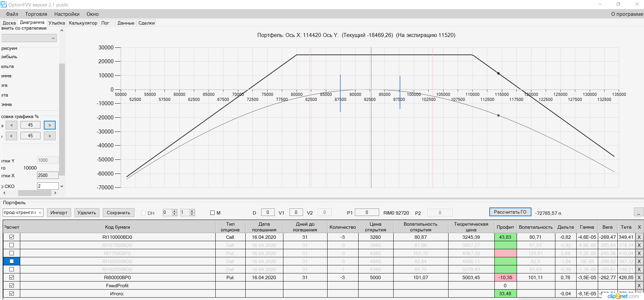Click the total profit cell '33,48'

505,294
